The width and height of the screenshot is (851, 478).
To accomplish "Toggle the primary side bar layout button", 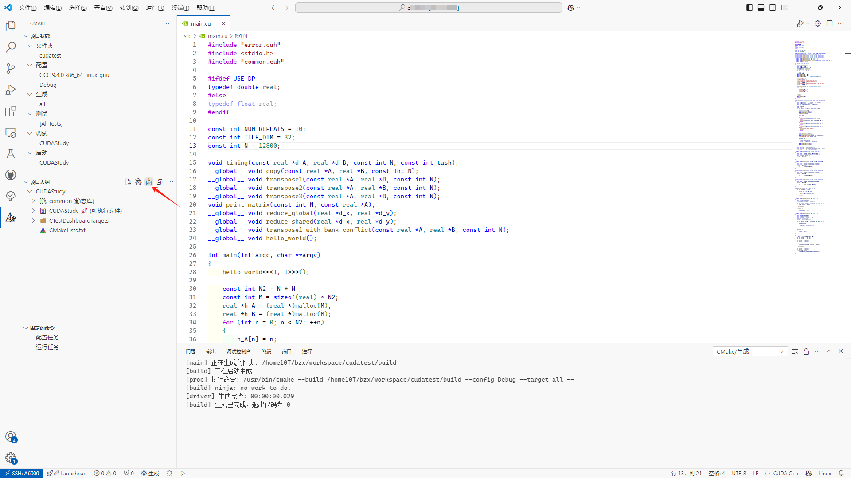I will (x=749, y=8).
